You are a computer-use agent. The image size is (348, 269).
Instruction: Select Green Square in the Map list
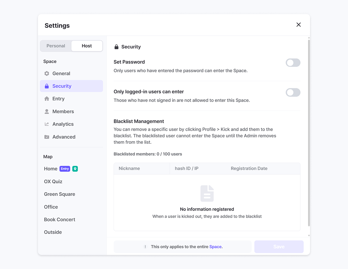click(59, 194)
